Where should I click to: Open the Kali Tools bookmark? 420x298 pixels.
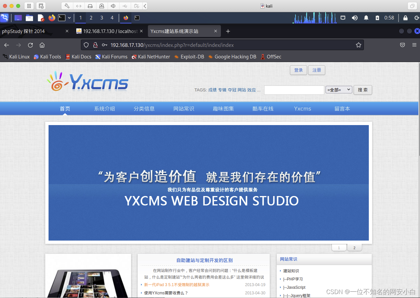point(47,57)
